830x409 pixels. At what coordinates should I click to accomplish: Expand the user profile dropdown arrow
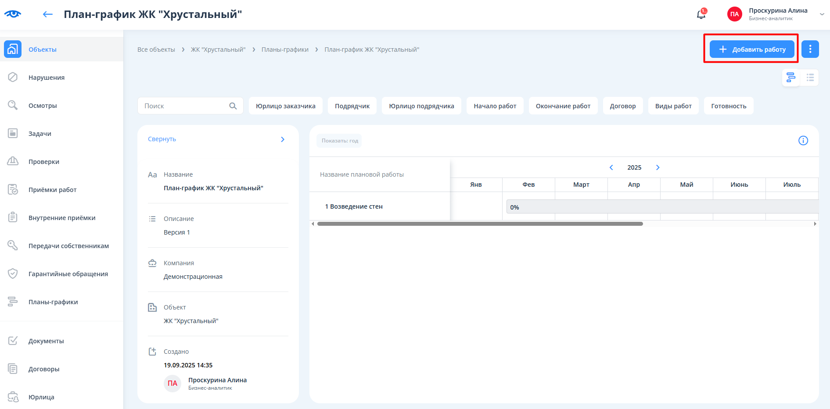(x=822, y=14)
